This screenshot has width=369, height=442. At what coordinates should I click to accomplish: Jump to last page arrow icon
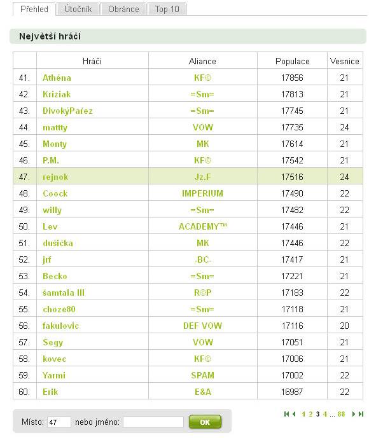[x=361, y=414]
